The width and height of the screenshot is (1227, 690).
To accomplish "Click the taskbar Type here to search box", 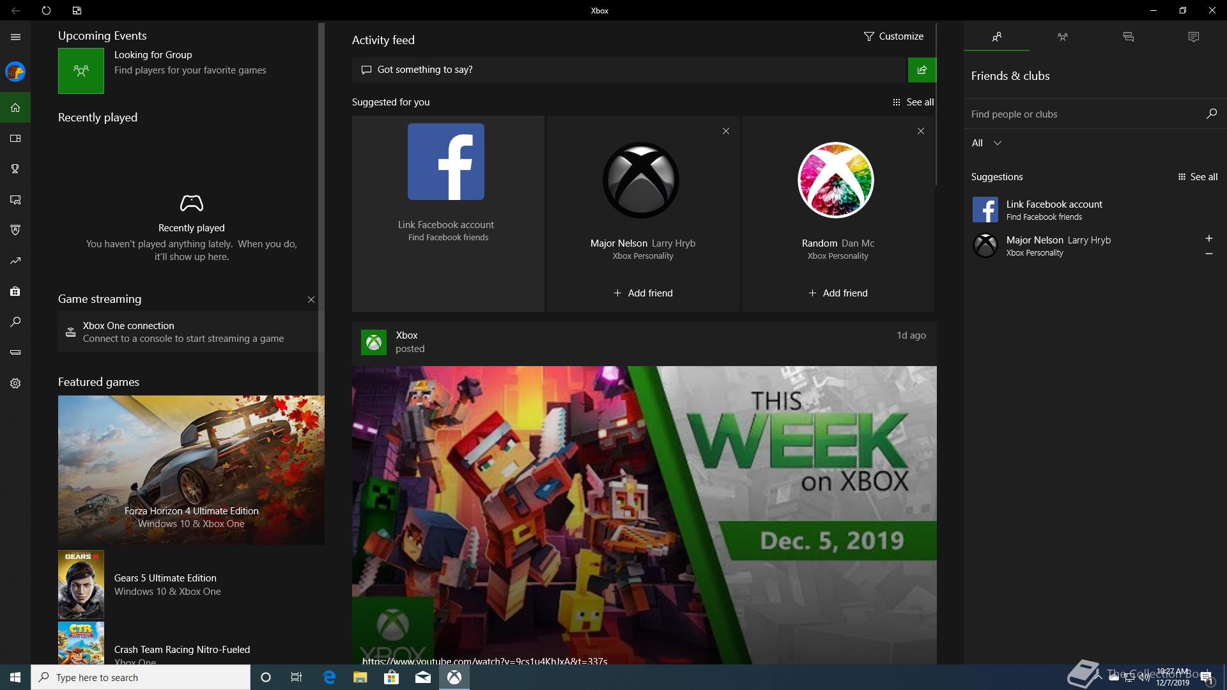I will (x=141, y=677).
